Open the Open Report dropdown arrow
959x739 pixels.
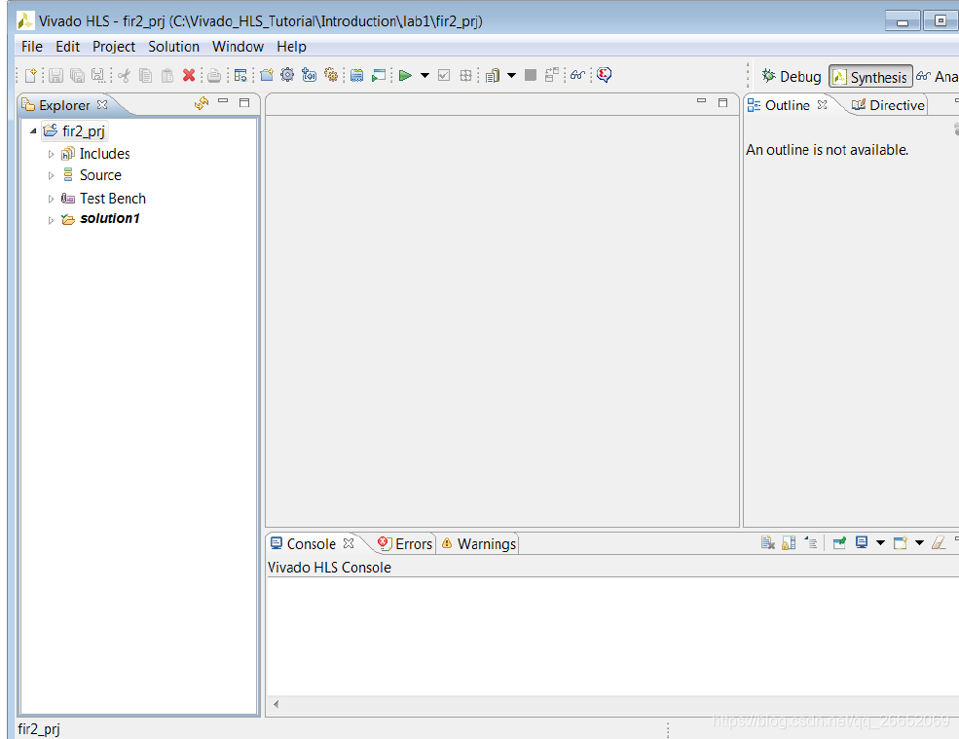tap(512, 75)
